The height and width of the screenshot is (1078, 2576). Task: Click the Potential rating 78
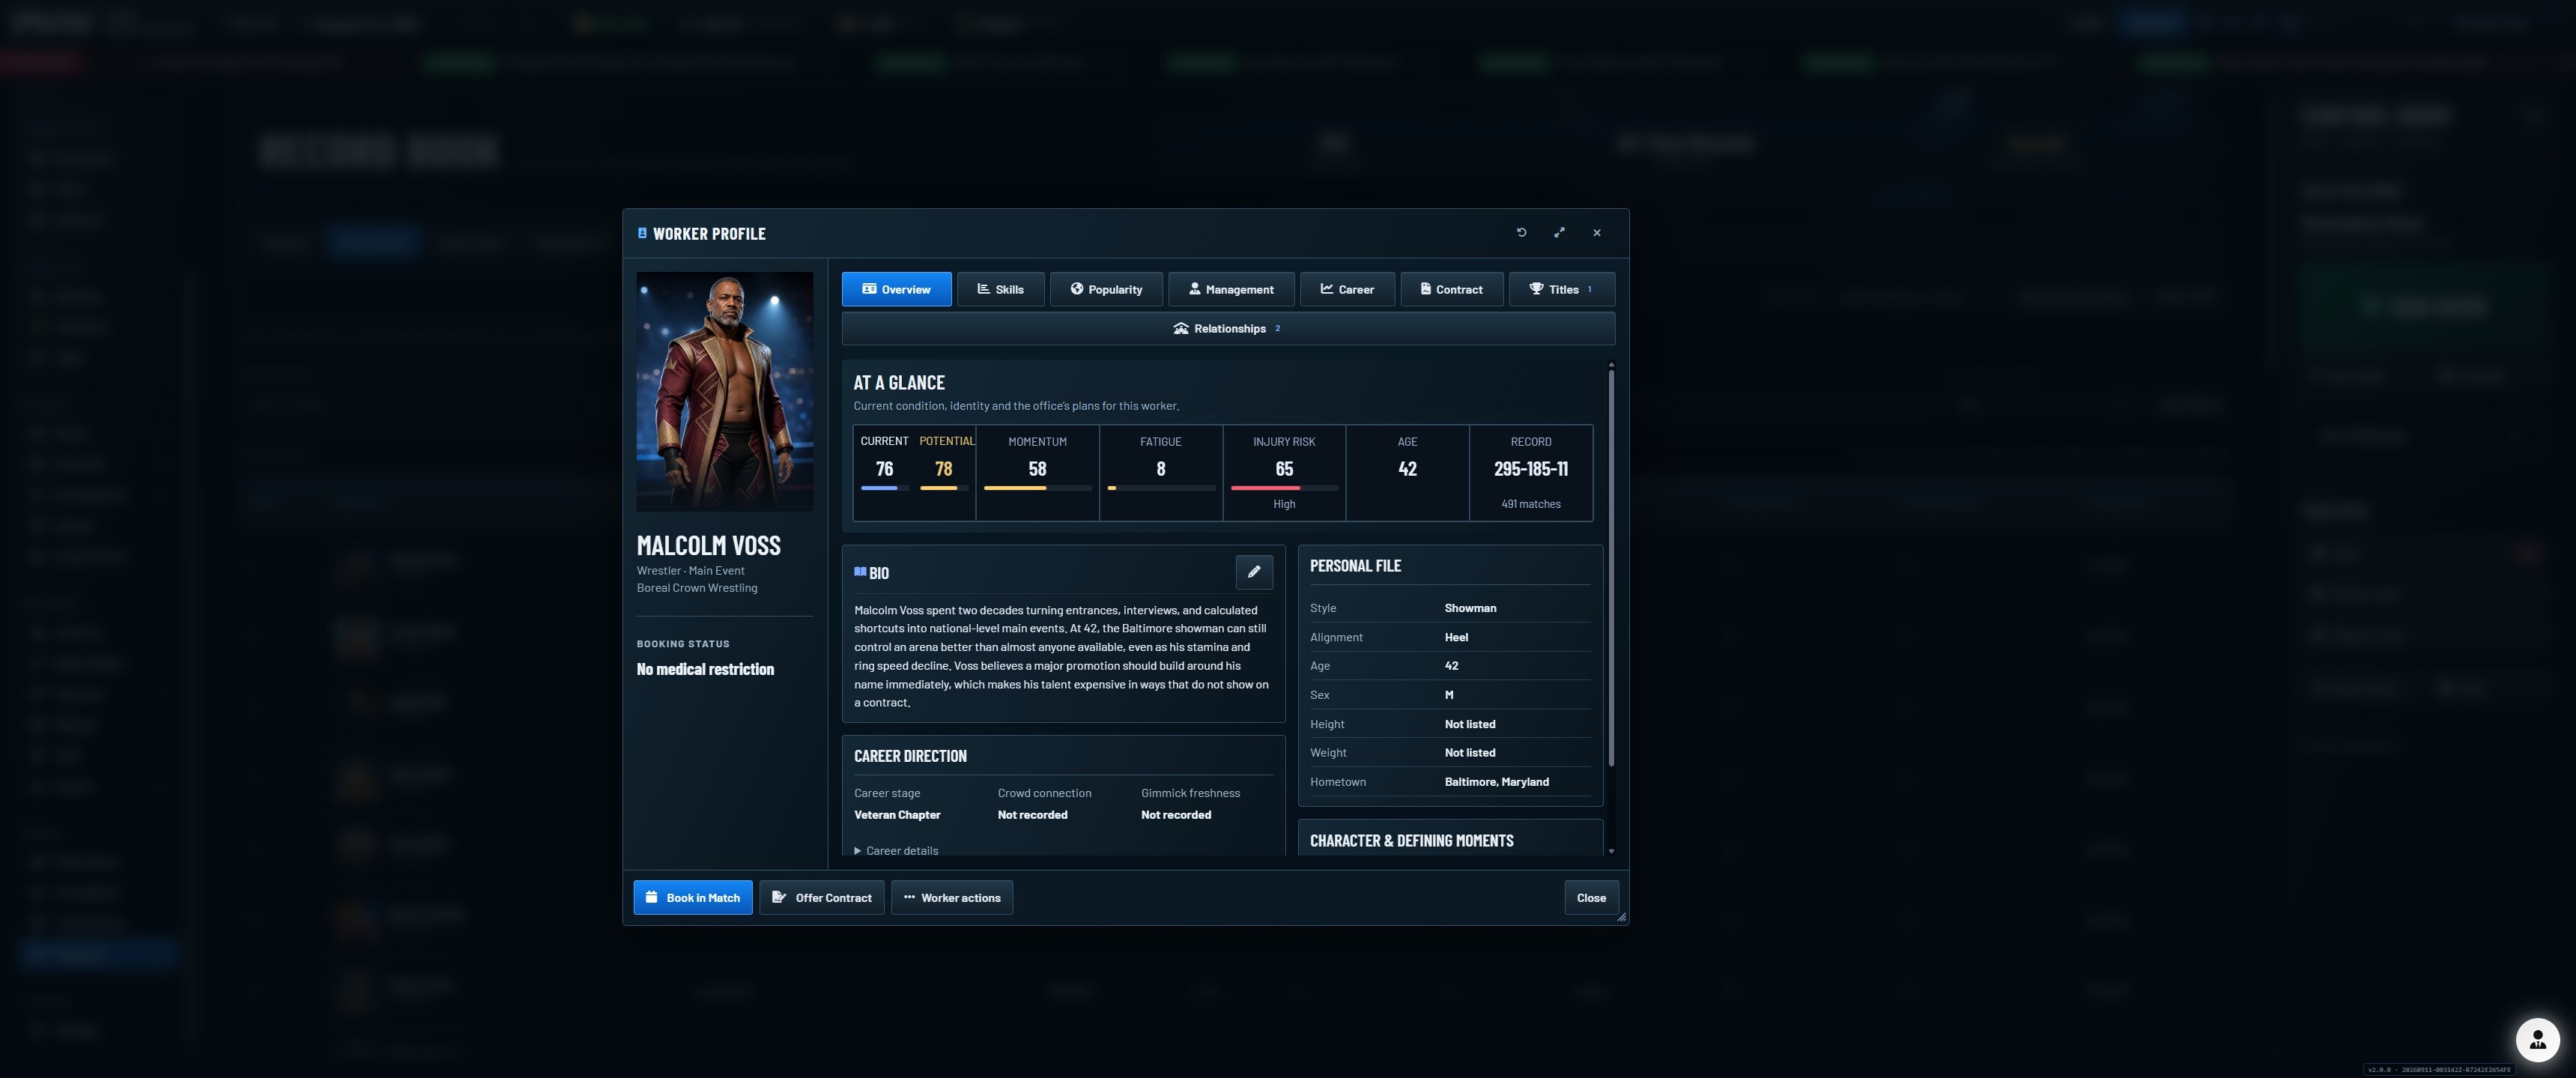click(x=943, y=469)
